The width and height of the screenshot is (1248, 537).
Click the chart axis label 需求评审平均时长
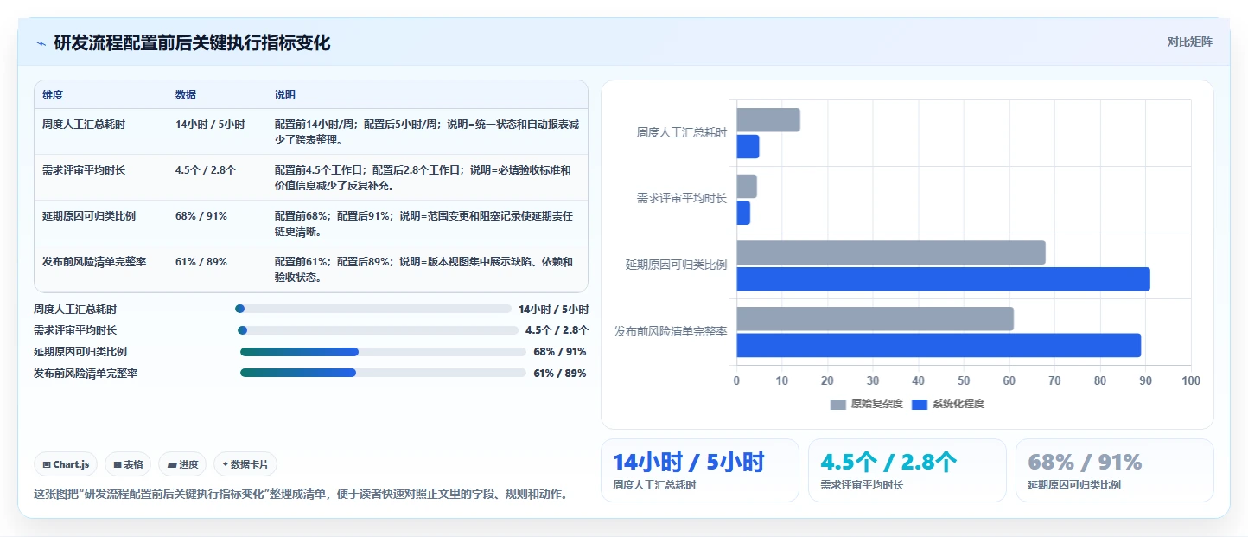click(x=682, y=199)
